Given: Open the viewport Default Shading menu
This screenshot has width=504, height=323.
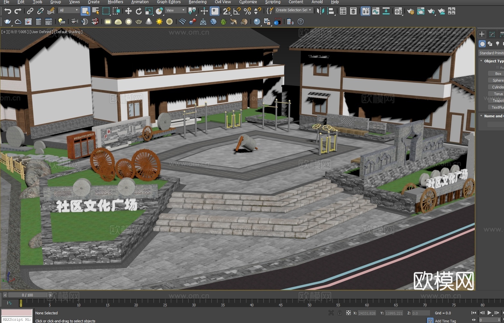Looking at the screenshot, I should 68,32.
